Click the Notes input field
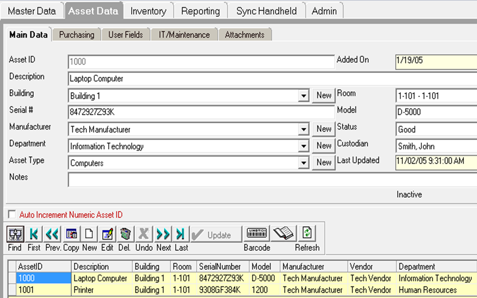477x298 pixels. click(272, 180)
